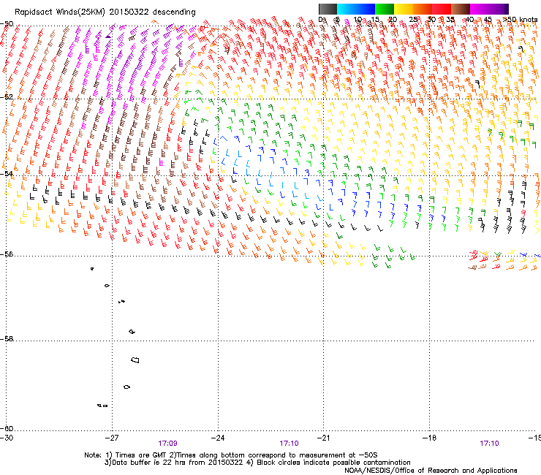Click the 'Rapidscat Winds(25KM) 20150322 descending' title
Image resolution: width=541 pixels, height=475 pixels.
105,12
